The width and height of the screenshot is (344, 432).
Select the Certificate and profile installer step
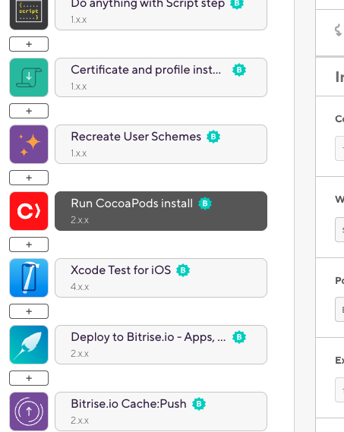pos(161,77)
